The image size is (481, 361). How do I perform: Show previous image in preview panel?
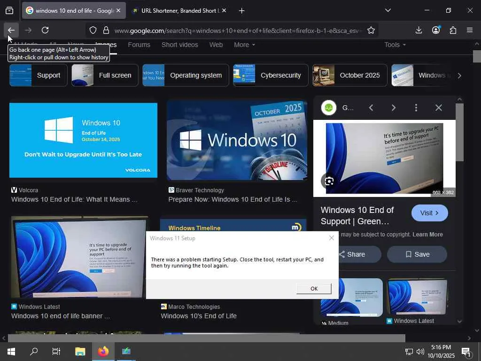click(x=371, y=108)
